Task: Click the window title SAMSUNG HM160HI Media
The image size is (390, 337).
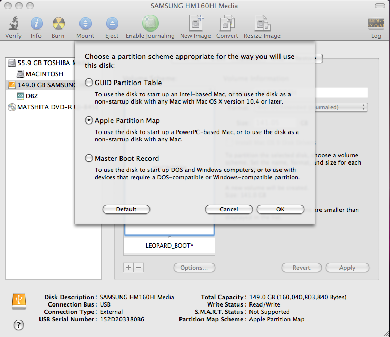Action: [x=194, y=6]
